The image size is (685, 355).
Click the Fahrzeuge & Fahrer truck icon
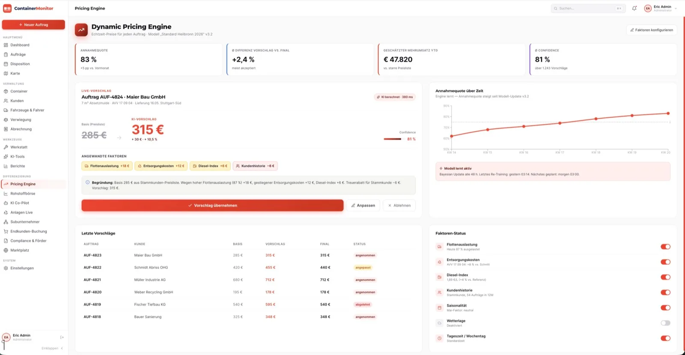click(x=6, y=110)
